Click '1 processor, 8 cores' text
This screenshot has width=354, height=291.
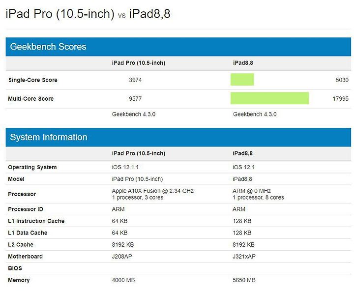258,198
